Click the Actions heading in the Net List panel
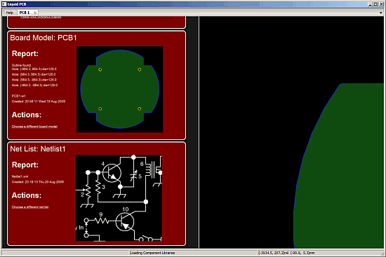Viewport: 386px width, 257px height. pyautogui.click(x=27, y=195)
